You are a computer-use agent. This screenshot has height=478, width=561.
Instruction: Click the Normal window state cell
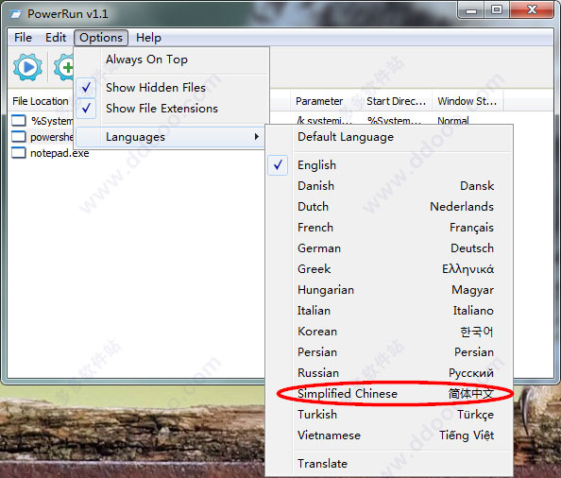(x=453, y=121)
